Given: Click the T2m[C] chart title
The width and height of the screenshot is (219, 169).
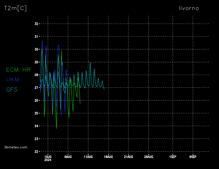Looking at the screenshot, I should click(x=15, y=8).
